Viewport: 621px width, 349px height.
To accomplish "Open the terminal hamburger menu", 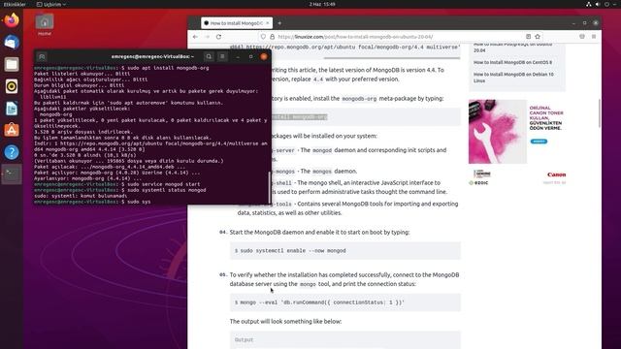I will click(222, 56).
